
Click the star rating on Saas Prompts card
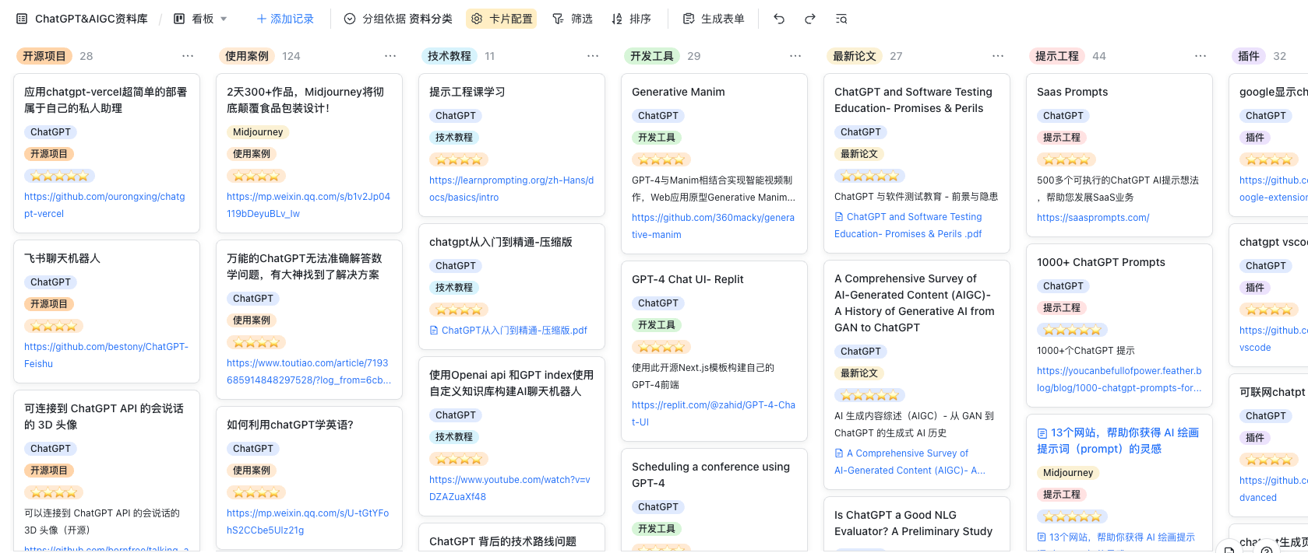1066,159
